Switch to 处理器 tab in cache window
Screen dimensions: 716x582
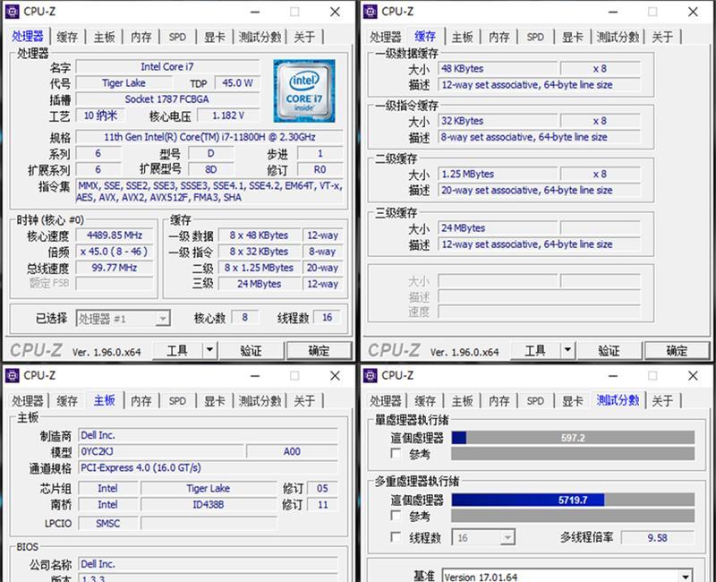(x=386, y=37)
